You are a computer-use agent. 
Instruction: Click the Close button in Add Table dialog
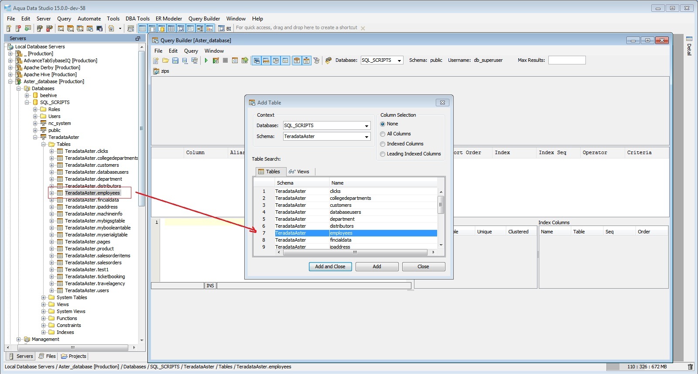tap(424, 266)
